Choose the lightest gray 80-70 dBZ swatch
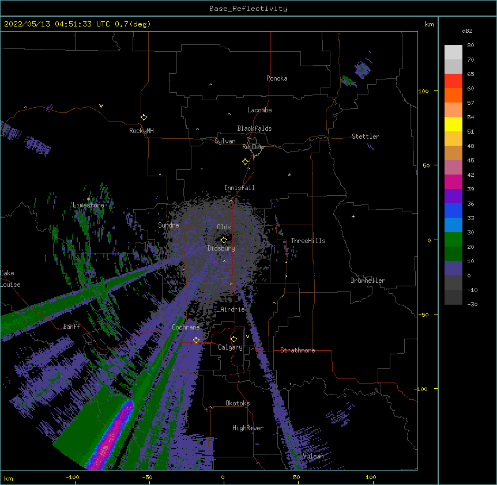 (x=453, y=52)
